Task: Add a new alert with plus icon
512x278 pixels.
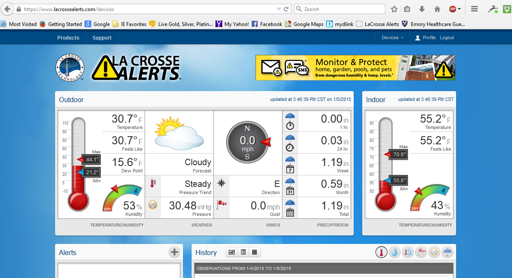Action: [x=174, y=252]
